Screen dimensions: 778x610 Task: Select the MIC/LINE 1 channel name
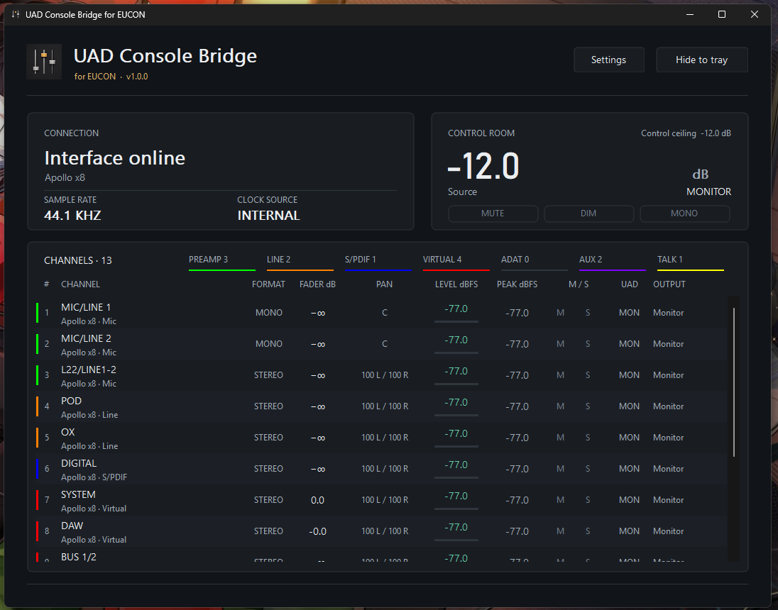click(86, 307)
